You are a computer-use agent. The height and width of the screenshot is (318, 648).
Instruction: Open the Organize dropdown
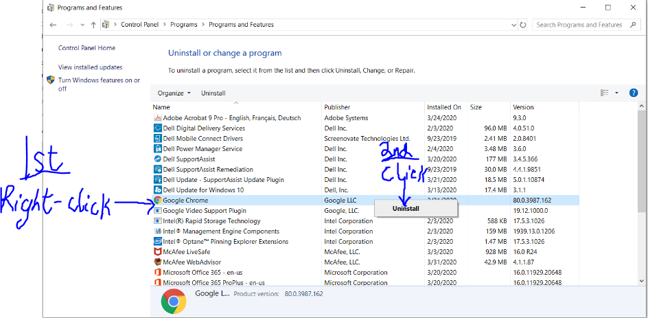(174, 93)
